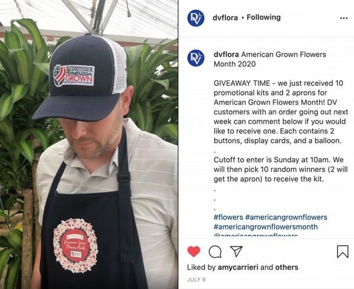Share the post via paper plane icon
The height and width of the screenshot is (289, 354).
coord(236,251)
